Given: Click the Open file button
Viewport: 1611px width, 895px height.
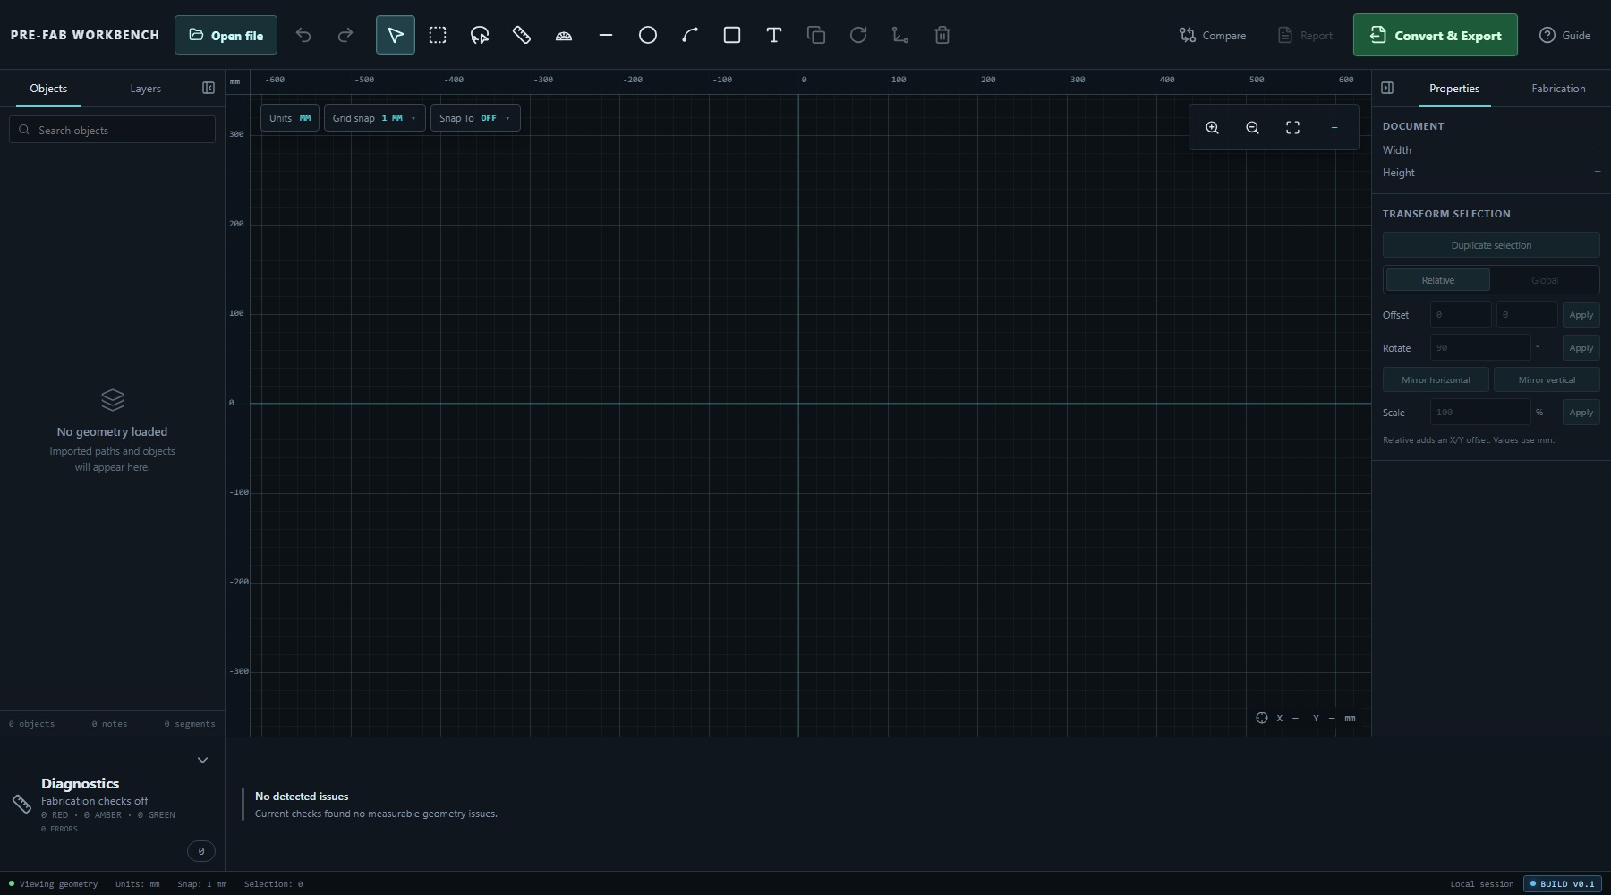Looking at the screenshot, I should click(226, 35).
